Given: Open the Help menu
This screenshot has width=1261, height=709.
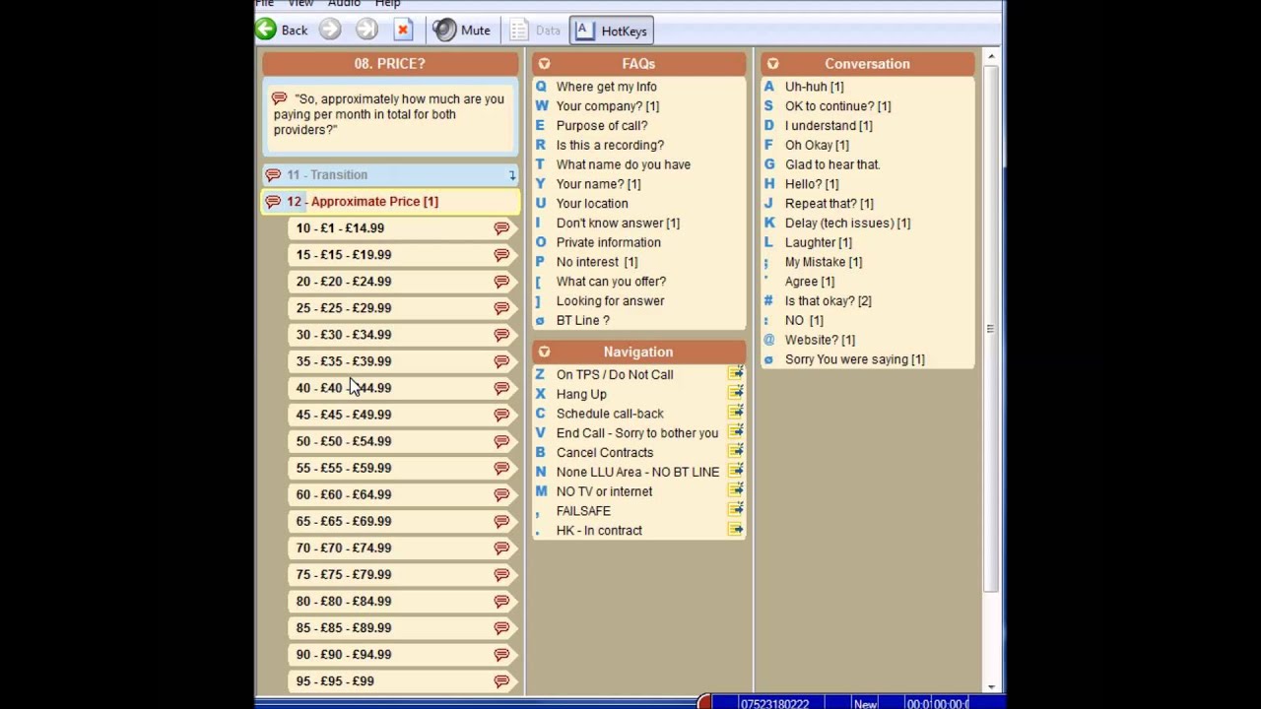Looking at the screenshot, I should [x=388, y=4].
